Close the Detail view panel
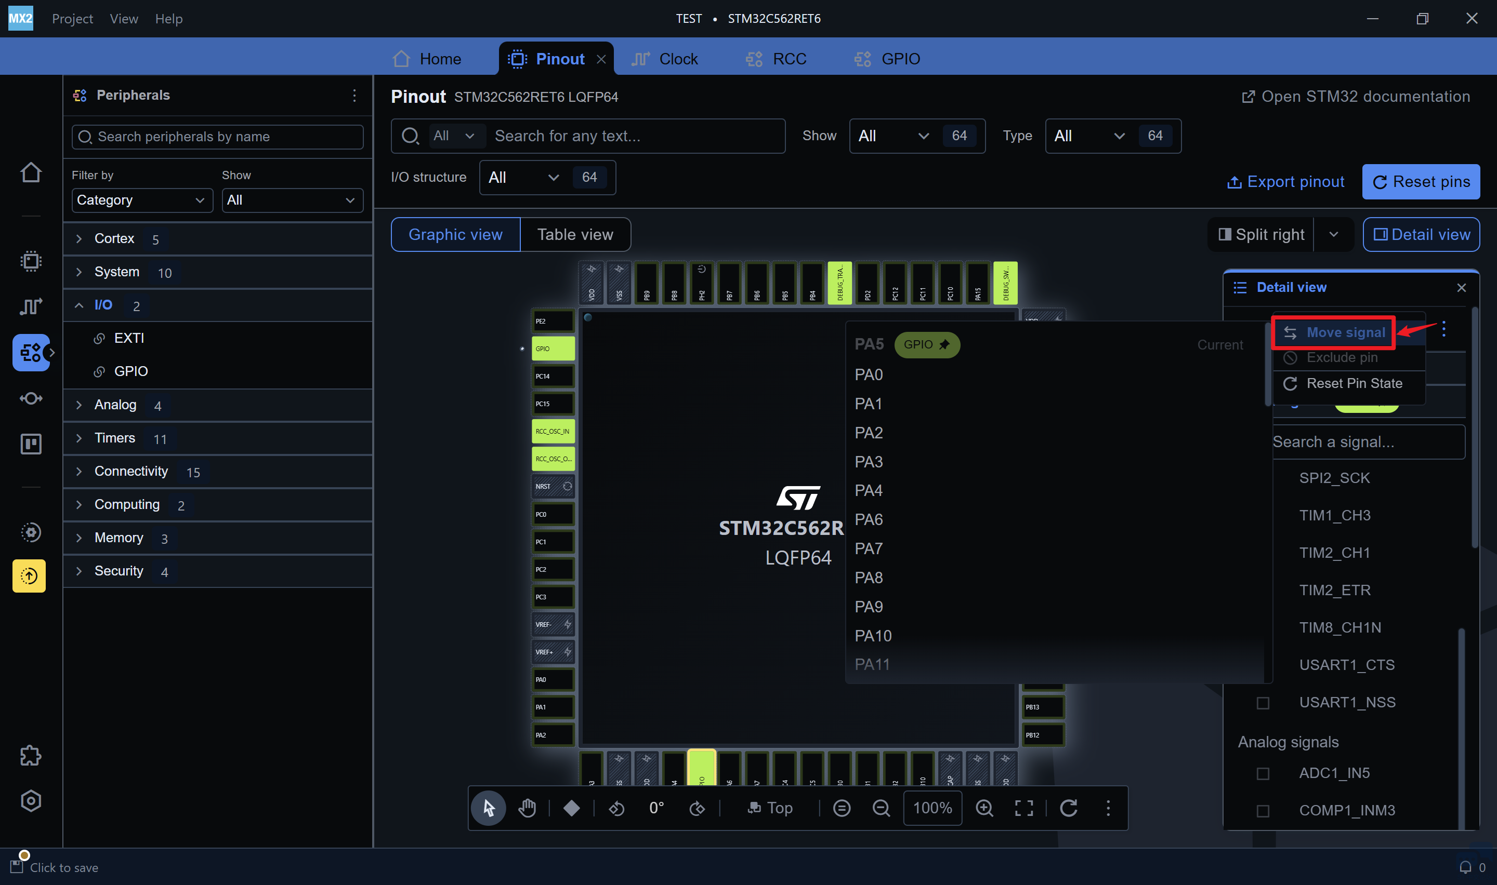The height and width of the screenshot is (885, 1497). pos(1461,287)
